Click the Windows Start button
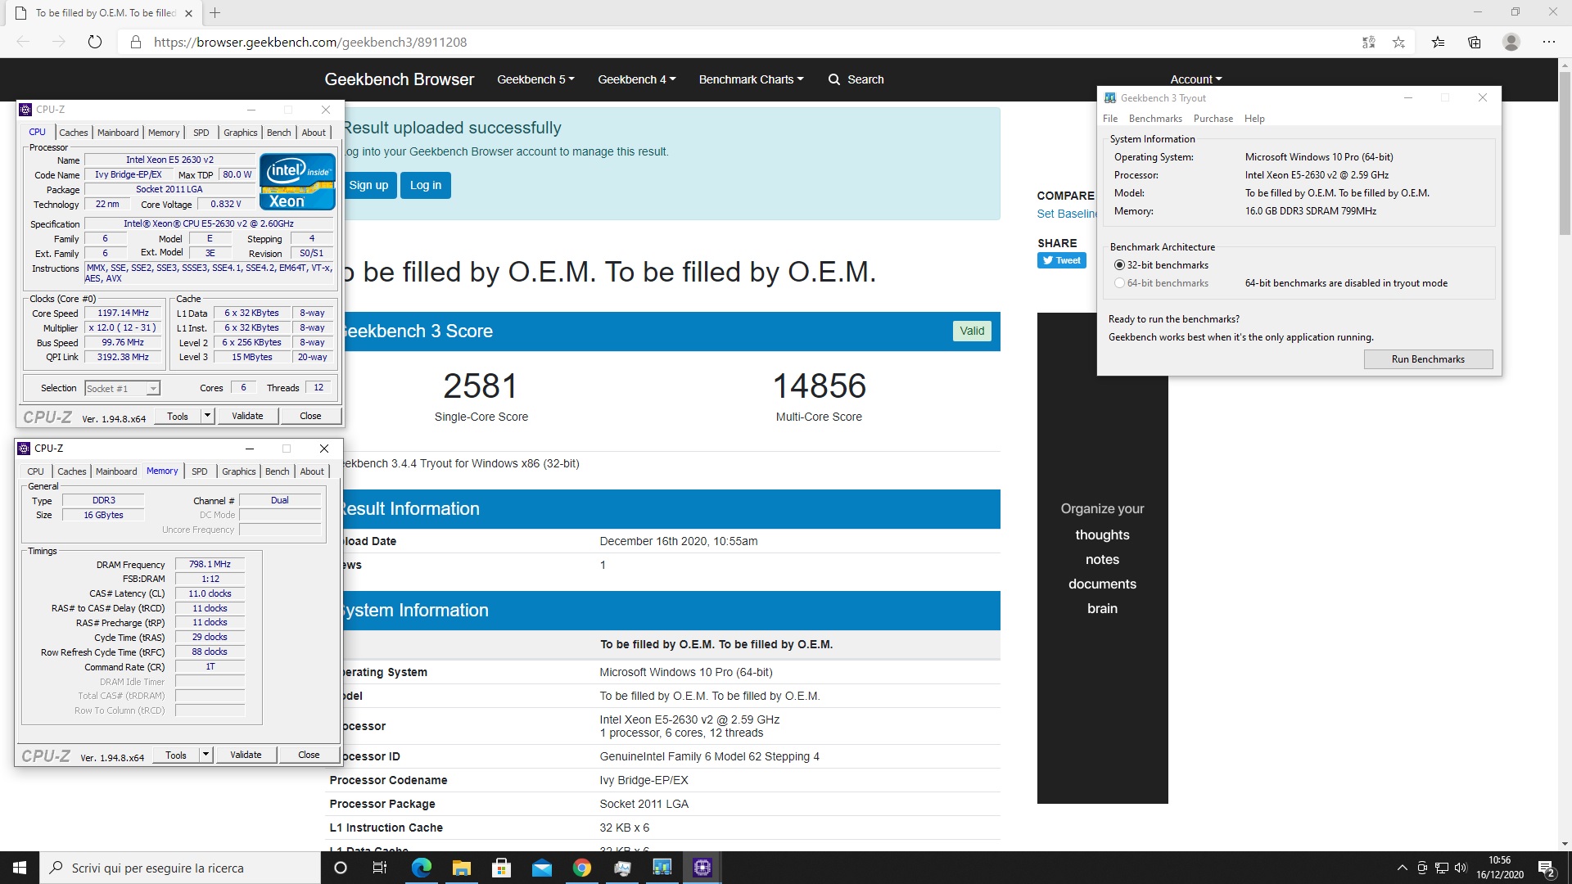1572x884 pixels. [x=20, y=868]
